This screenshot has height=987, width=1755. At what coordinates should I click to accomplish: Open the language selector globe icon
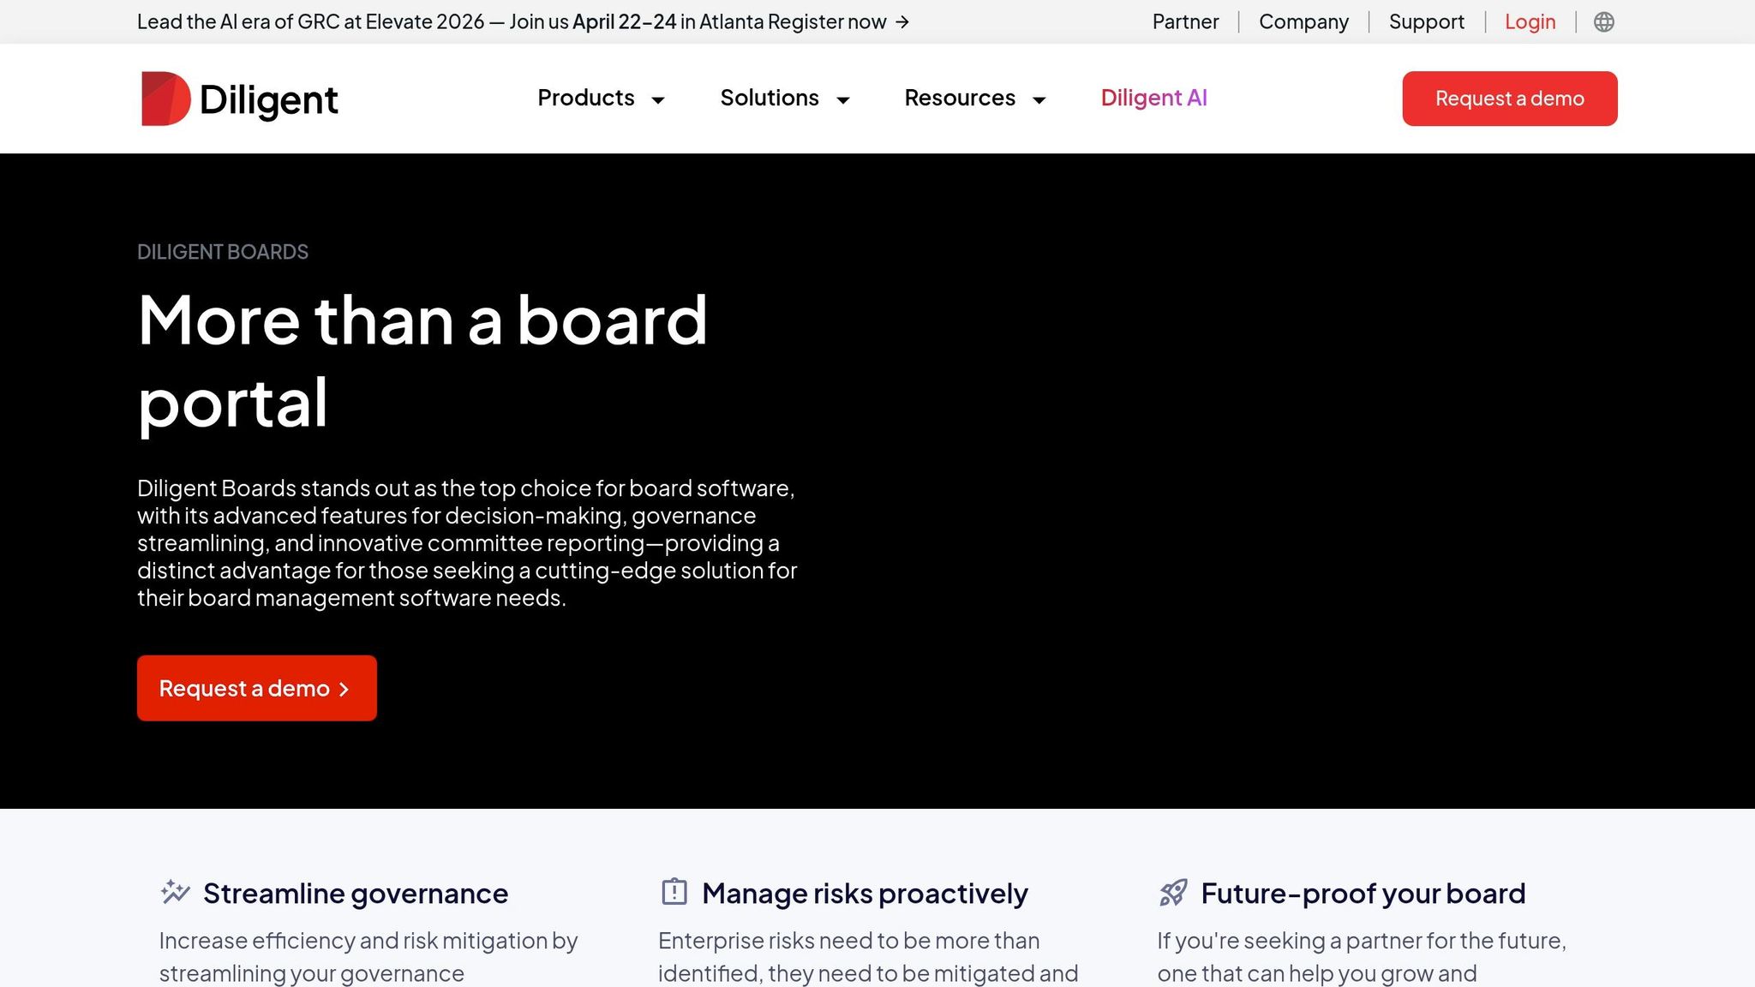(x=1603, y=21)
